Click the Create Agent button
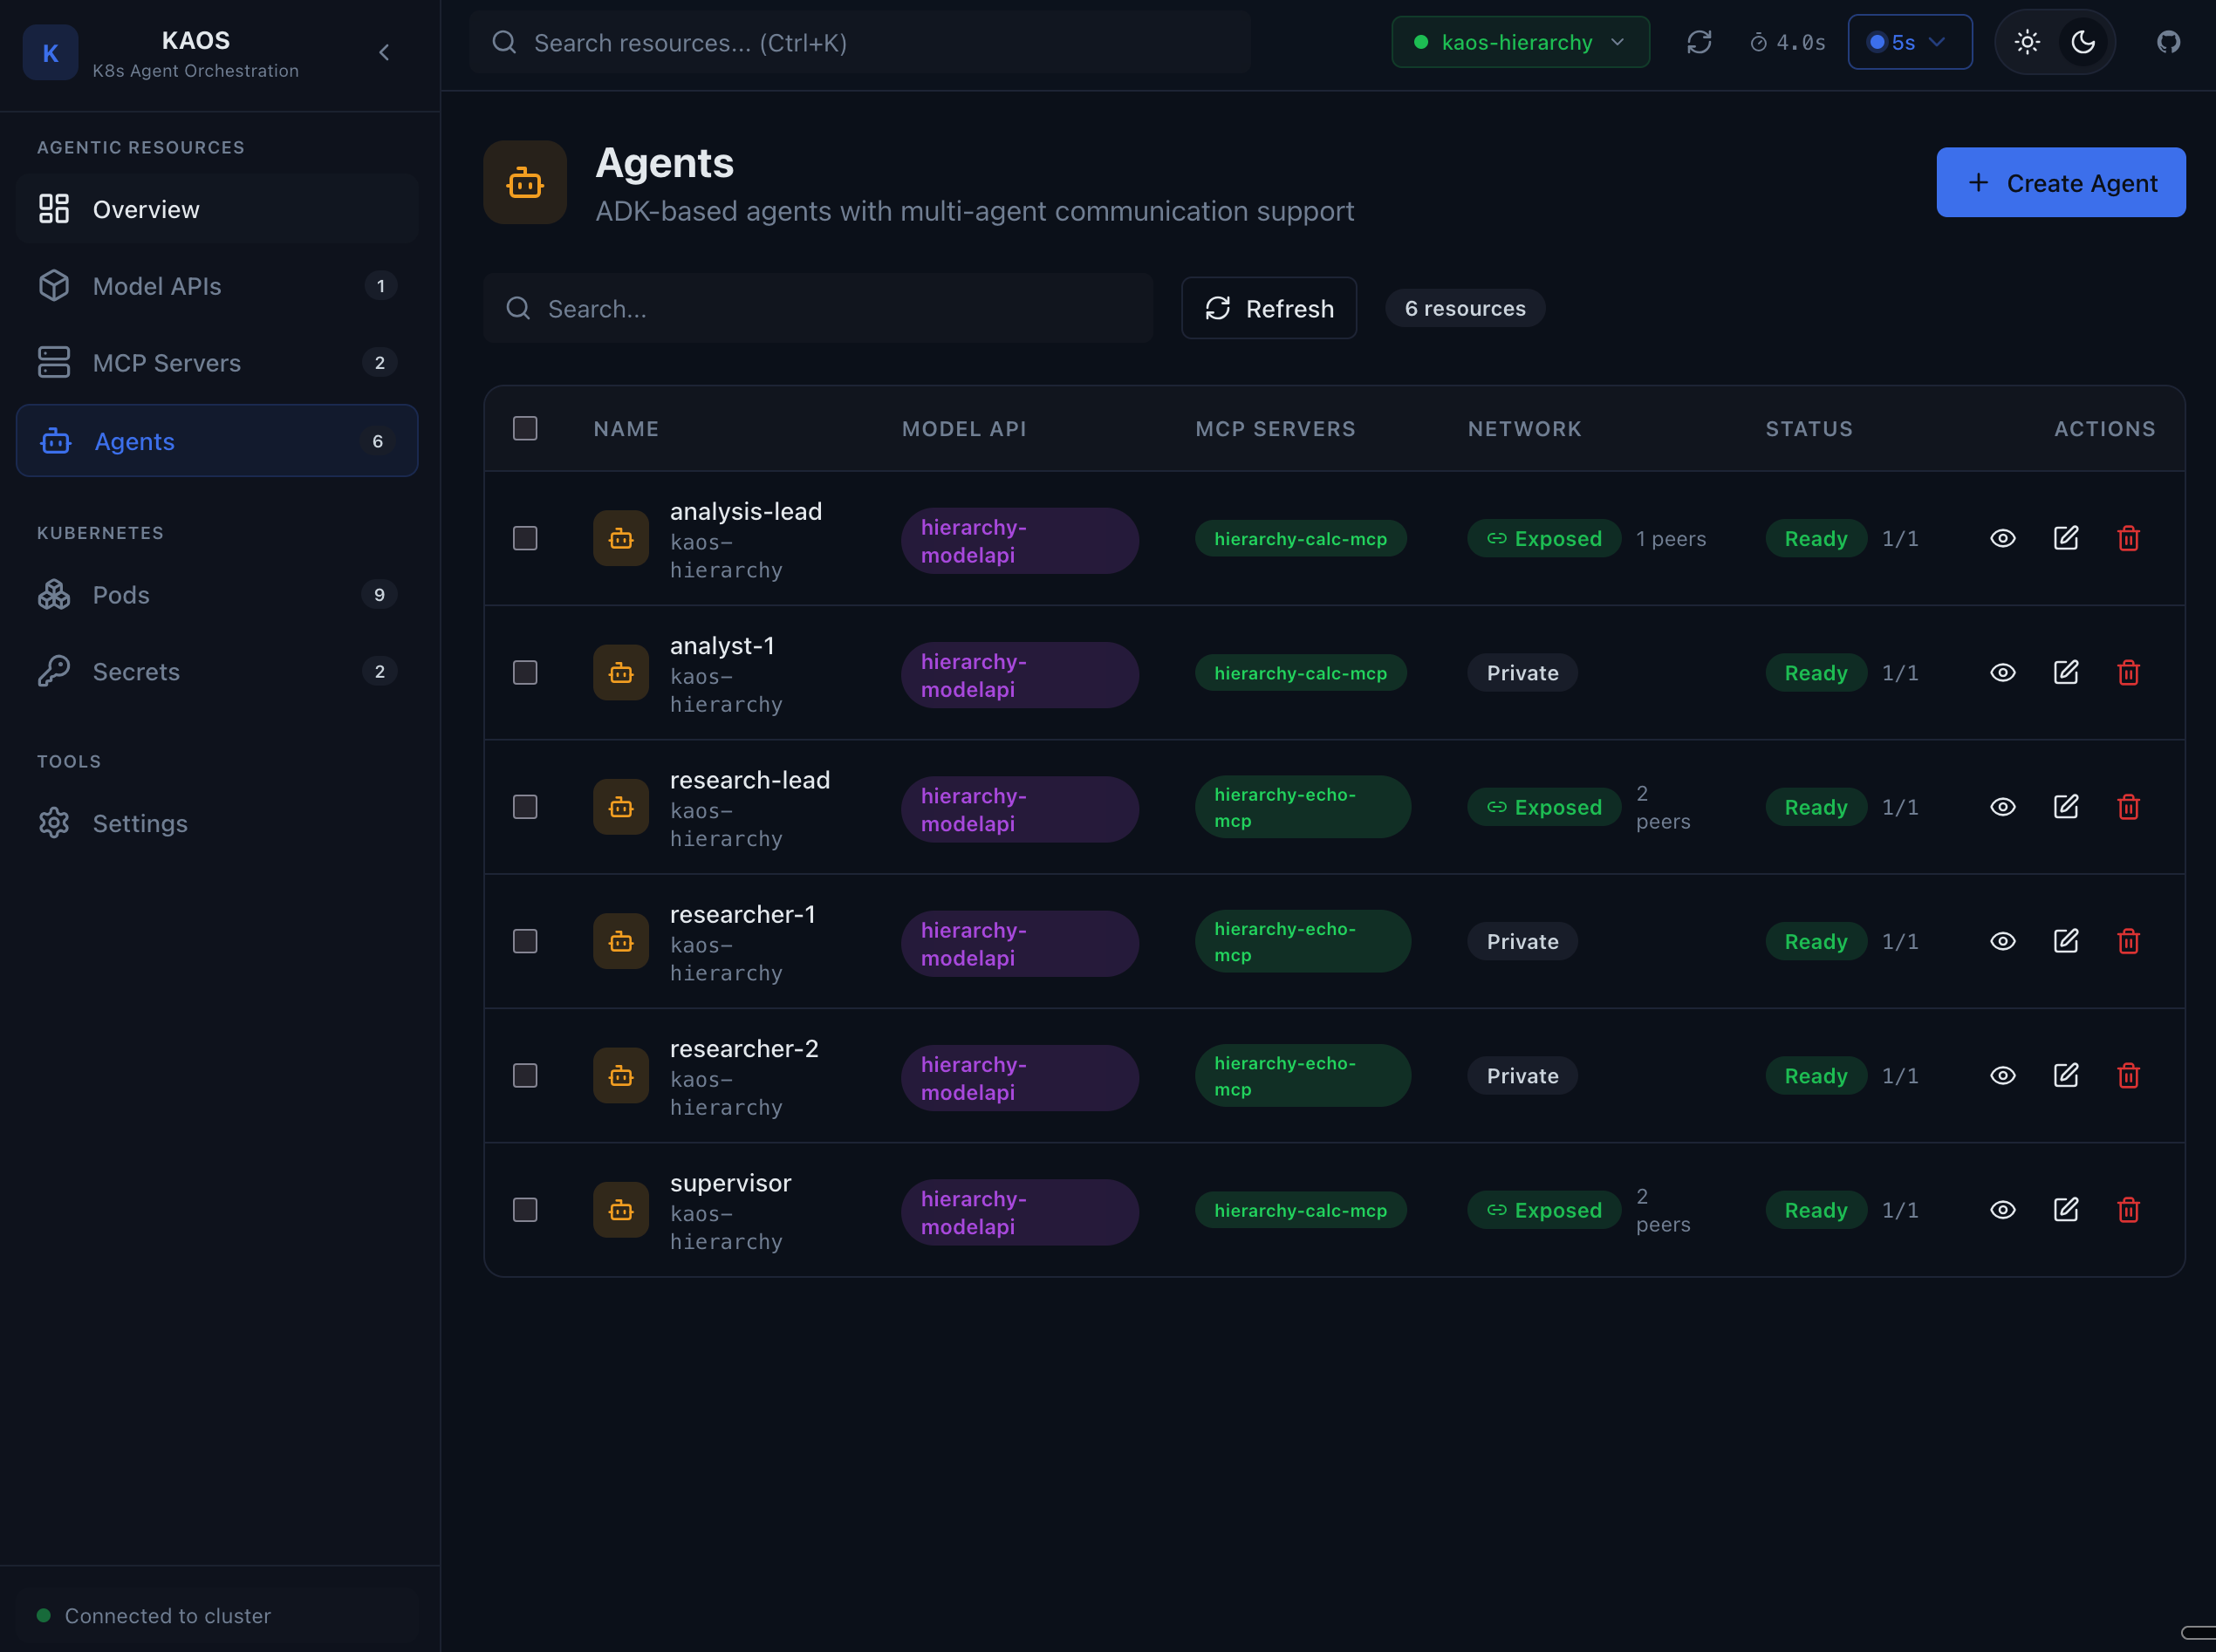Image resolution: width=2216 pixels, height=1652 pixels. tap(2061, 182)
